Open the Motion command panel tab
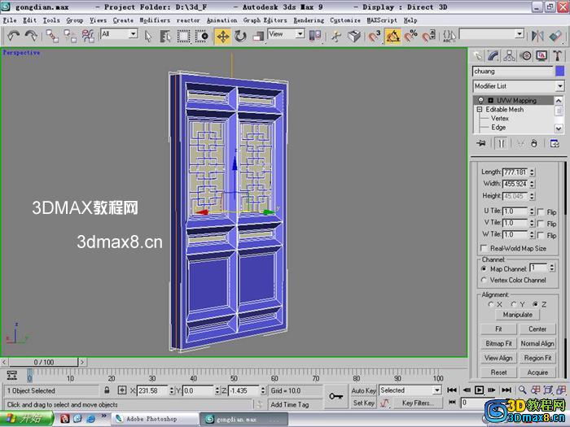Image resolution: width=570 pixels, height=427 pixels. pyautogui.click(x=525, y=55)
